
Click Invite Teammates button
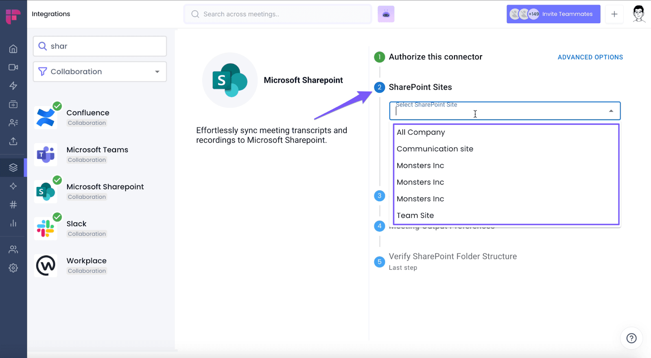click(x=553, y=14)
